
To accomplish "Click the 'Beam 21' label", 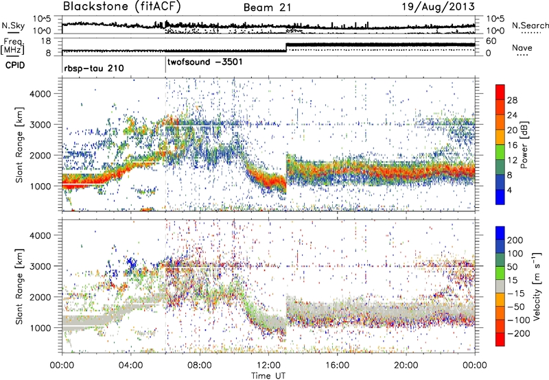I will (x=268, y=8).
